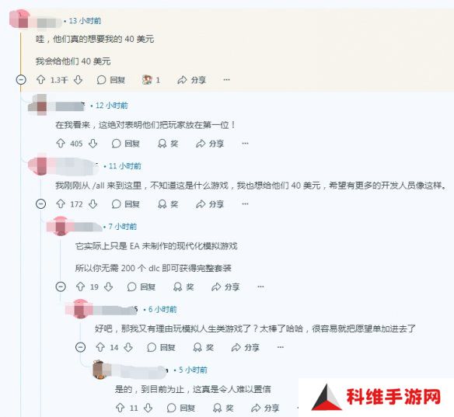Image resolution: width=454 pixels, height=417 pixels.
Task: Reply to the comment with 11 votes
Action: pyautogui.click(x=181, y=408)
